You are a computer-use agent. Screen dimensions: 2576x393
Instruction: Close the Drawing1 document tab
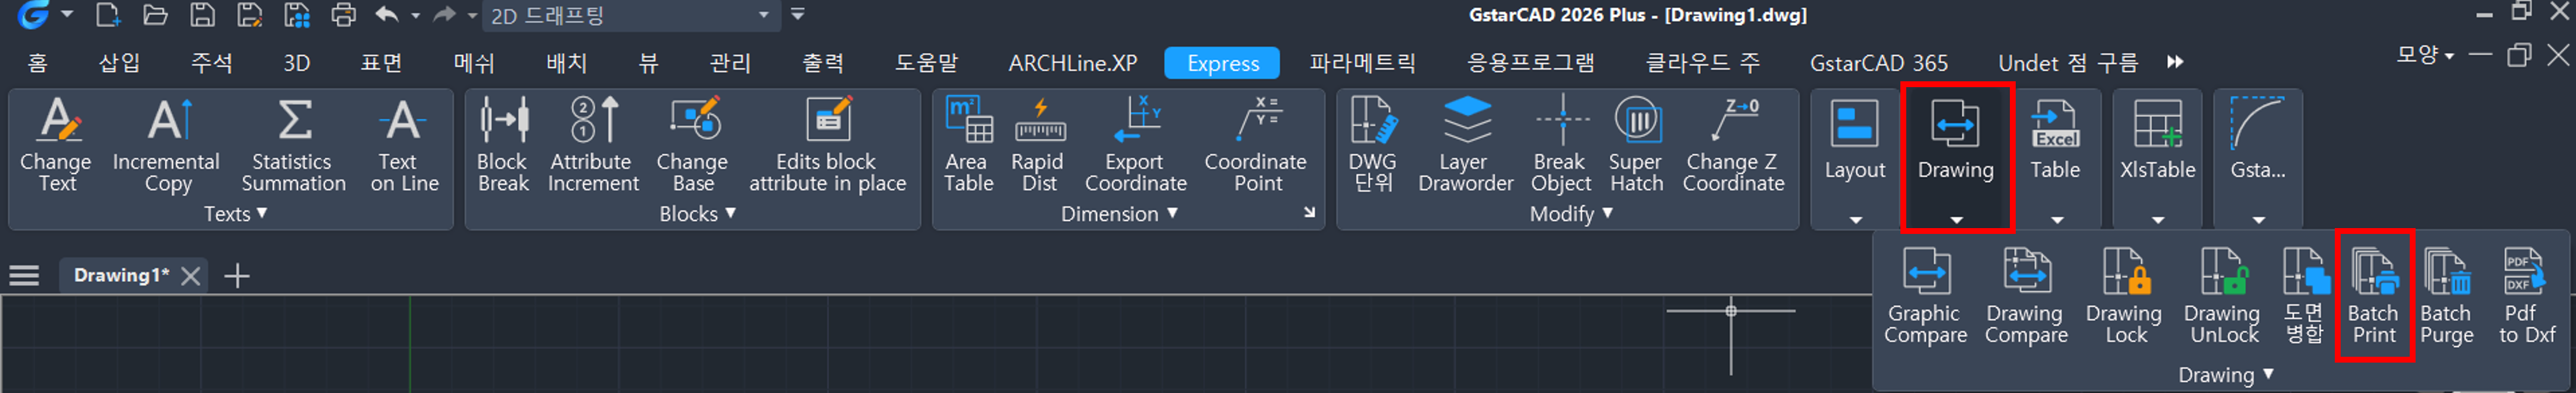[190, 276]
